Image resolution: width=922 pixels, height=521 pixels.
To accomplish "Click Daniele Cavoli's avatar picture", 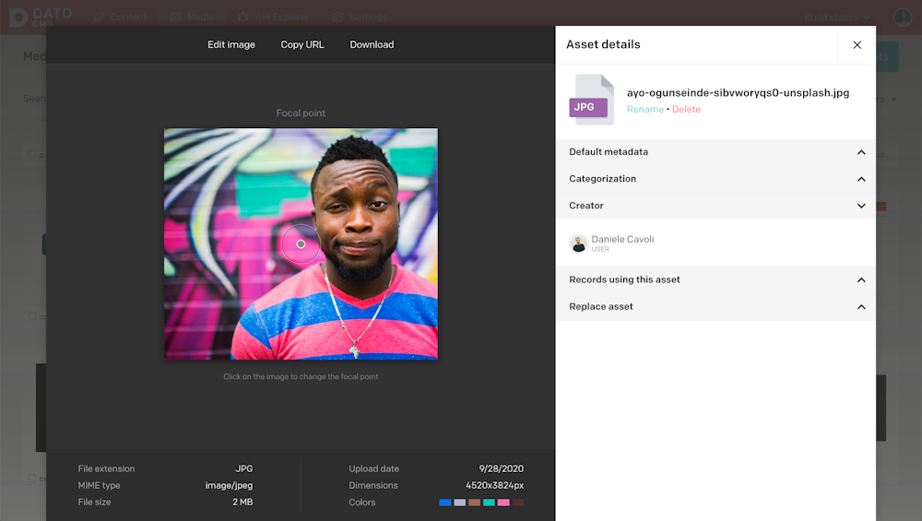I will click(579, 243).
